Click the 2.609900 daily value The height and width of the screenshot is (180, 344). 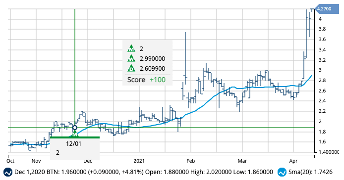click(152, 69)
